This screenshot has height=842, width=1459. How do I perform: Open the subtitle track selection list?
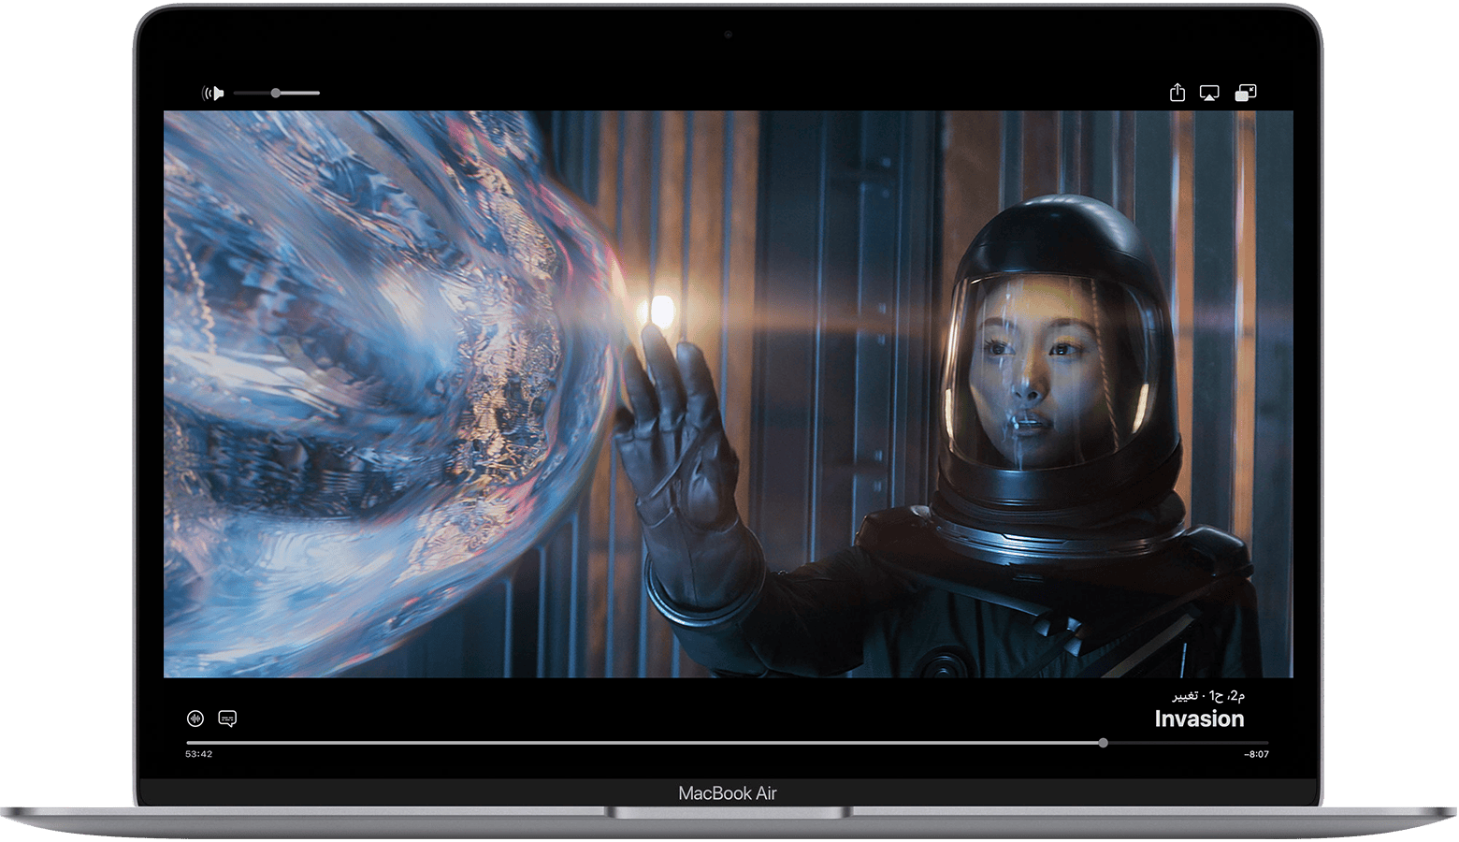[229, 719]
